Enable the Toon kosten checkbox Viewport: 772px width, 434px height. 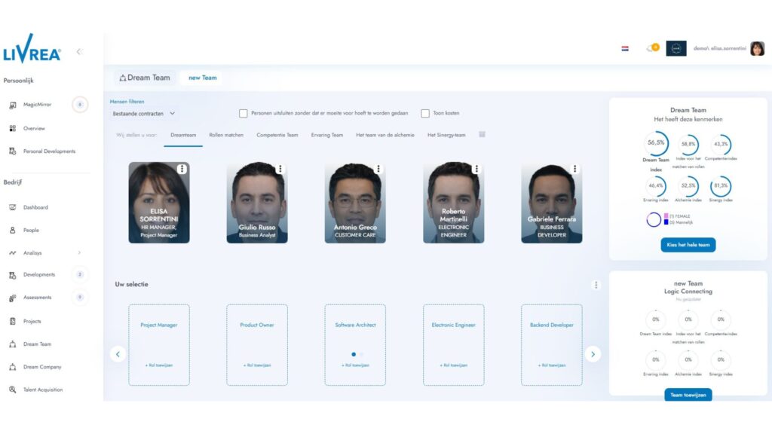[x=425, y=113]
